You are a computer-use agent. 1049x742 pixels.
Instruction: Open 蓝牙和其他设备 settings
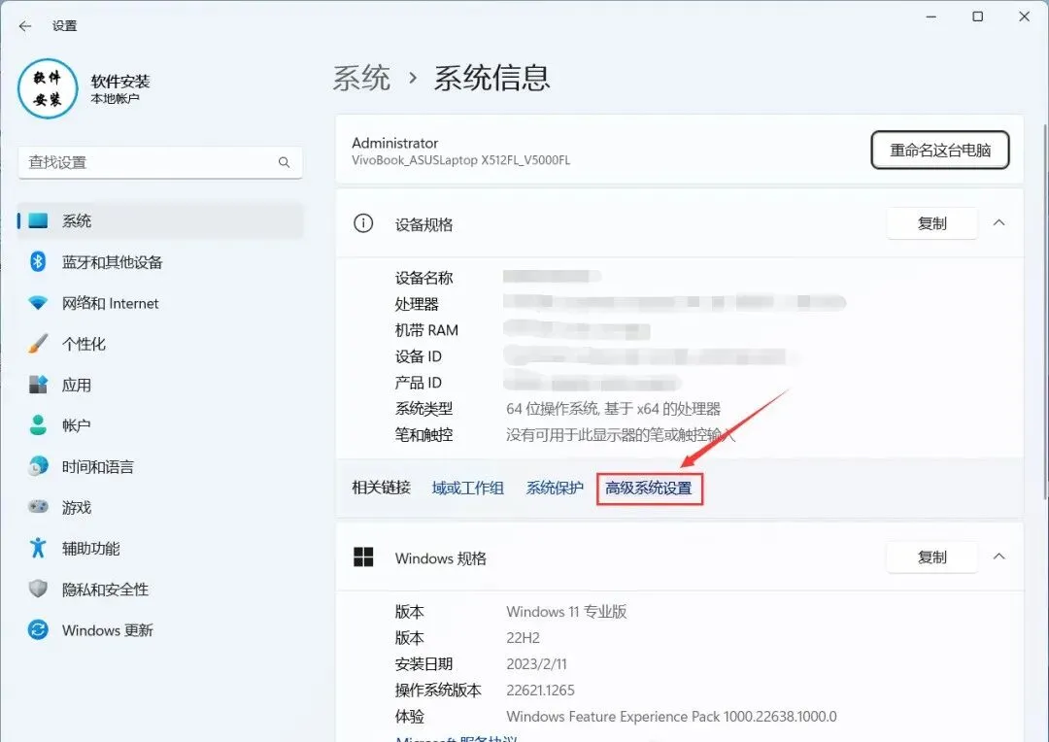click(160, 262)
